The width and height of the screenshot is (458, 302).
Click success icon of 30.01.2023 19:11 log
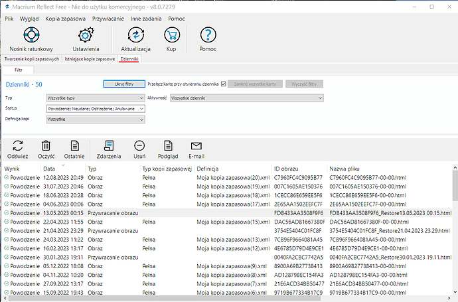[x=7, y=257]
